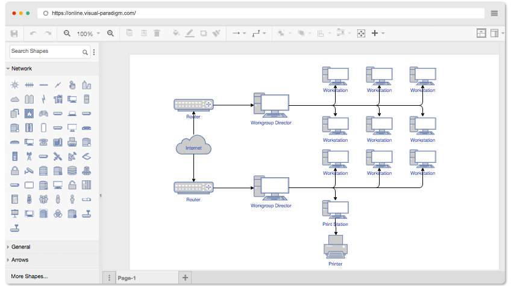This screenshot has height=286, width=511.
Task: Click the sidebar collapse handle
Action: point(101,196)
